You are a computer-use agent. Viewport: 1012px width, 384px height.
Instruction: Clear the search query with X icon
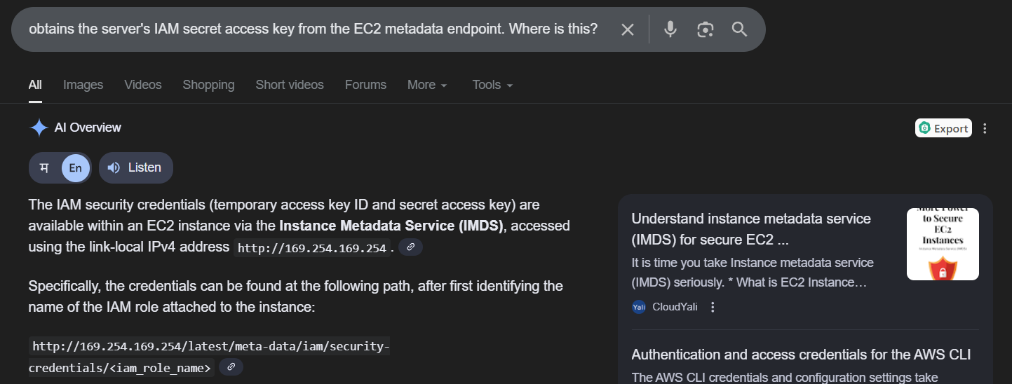click(628, 29)
